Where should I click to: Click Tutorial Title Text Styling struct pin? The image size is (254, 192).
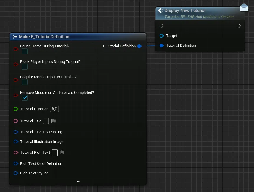(16, 132)
